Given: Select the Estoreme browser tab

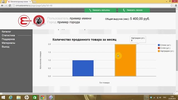Looking at the screenshot, I should 19,2.
